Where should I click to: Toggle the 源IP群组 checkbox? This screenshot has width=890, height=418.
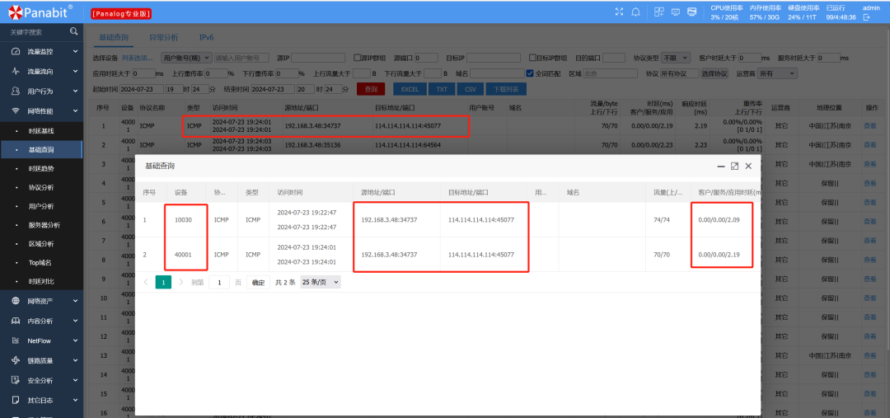[357, 58]
